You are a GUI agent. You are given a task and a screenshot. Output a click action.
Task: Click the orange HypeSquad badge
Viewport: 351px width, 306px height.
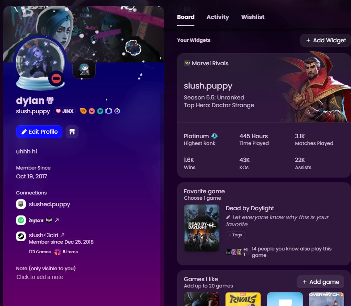click(x=83, y=111)
